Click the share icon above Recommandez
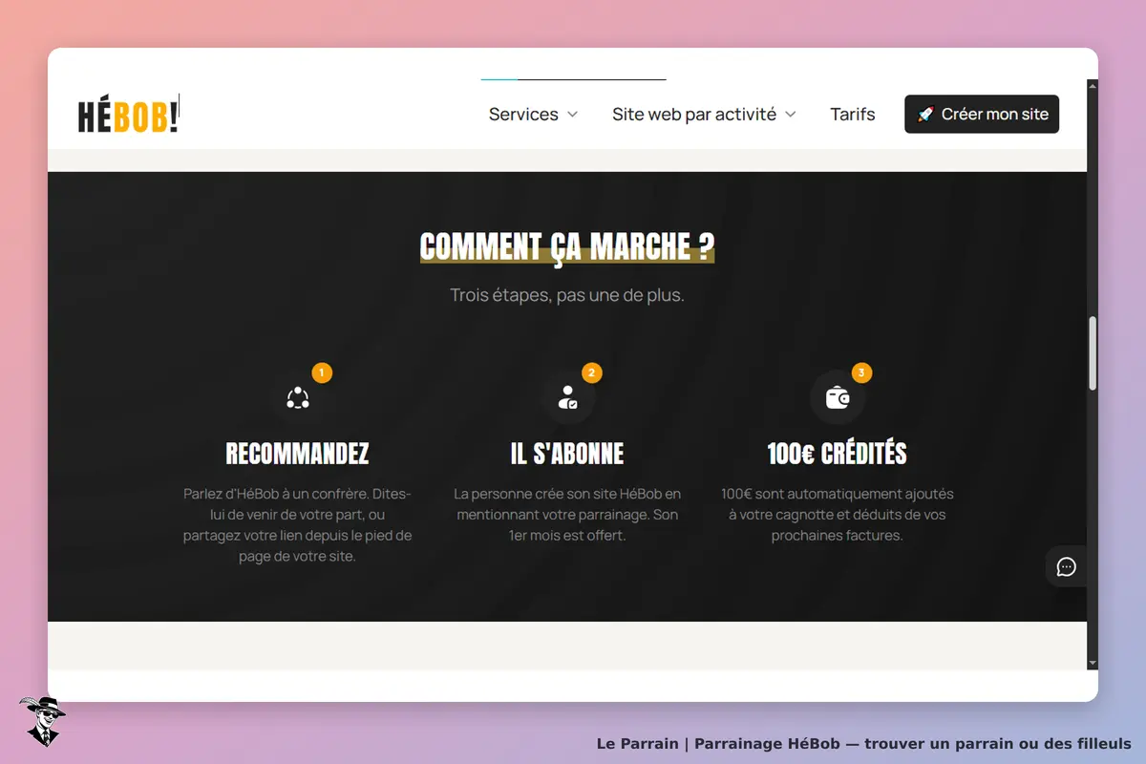 click(297, 397)
